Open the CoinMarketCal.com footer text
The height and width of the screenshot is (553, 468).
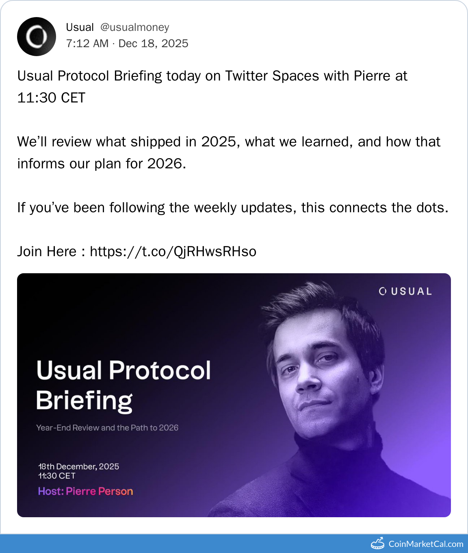click(x=426, y=544)
